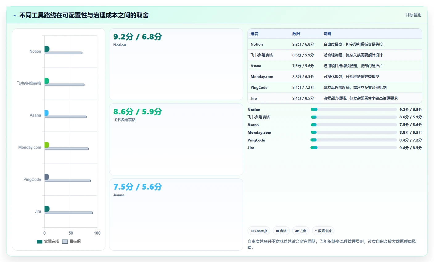Screen dimensions: 434x262
Task: Click the Monday.com label in the progress list
Action: pyautogui.click(x=260, y=133)
